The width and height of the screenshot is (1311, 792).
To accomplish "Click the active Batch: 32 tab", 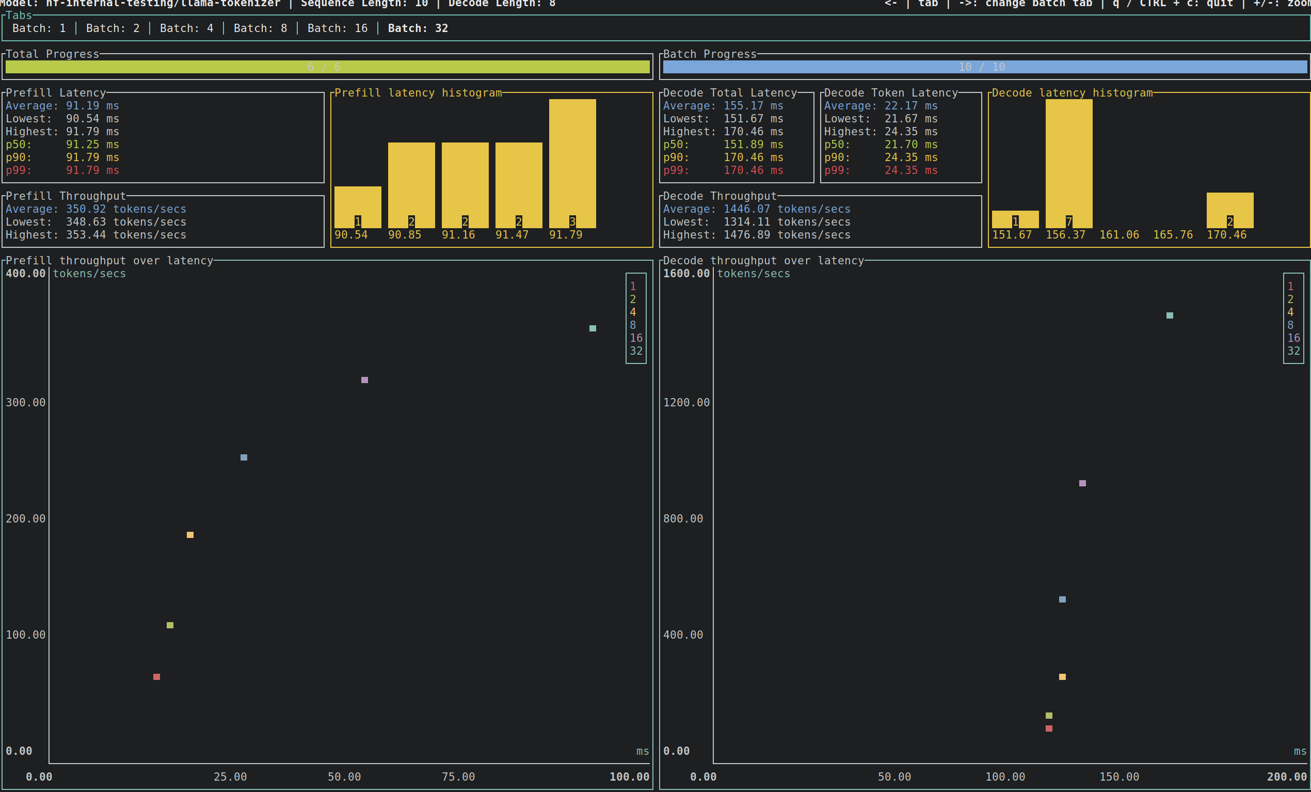I will point(418,28).
